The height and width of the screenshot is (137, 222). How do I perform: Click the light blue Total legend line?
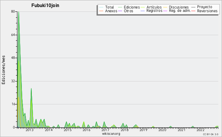tap(101, 7)
